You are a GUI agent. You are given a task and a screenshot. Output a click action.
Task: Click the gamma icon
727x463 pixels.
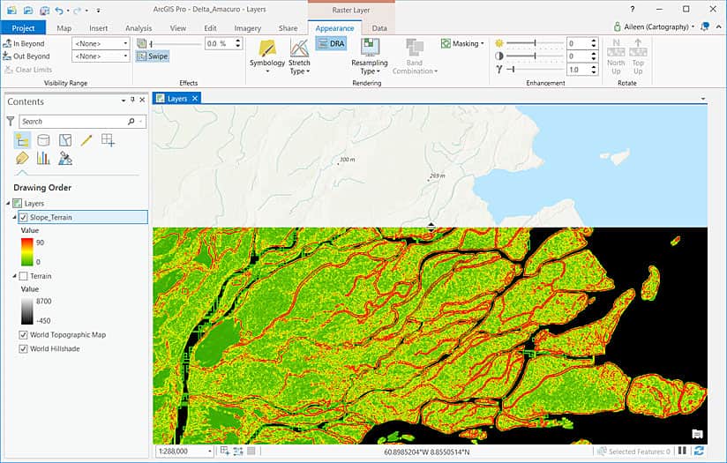[x=498, y=70]
